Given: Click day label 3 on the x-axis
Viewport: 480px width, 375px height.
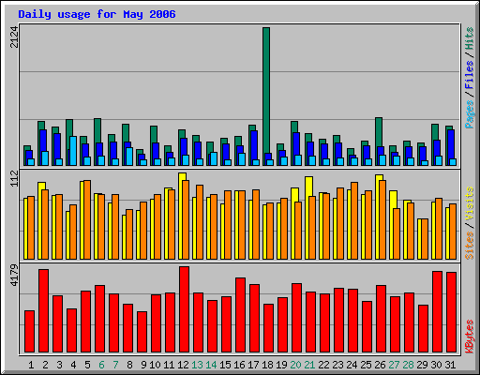Looking at the screenshot, I should pos(59,365).
